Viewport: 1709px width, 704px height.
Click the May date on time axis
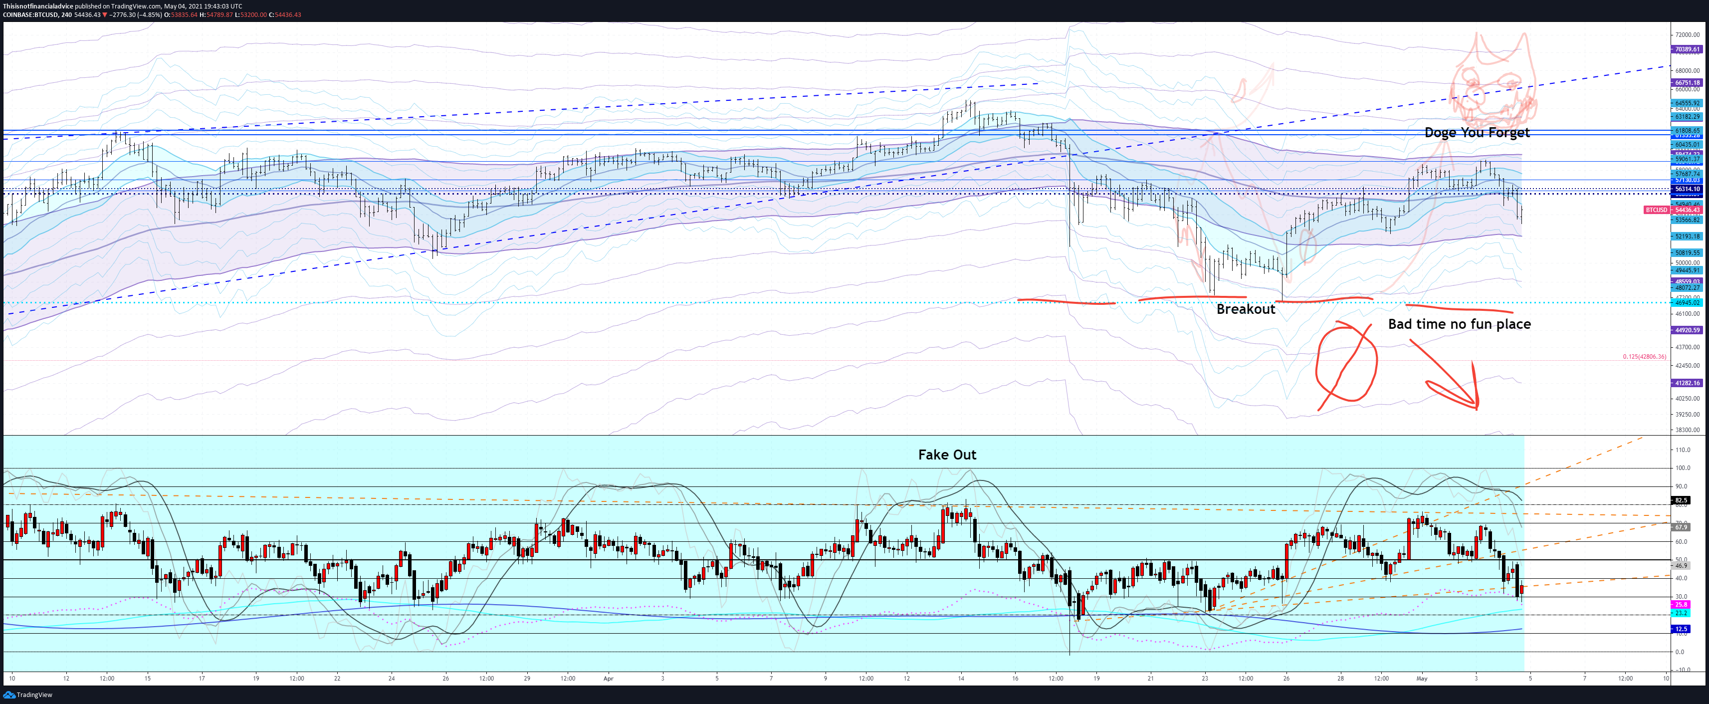click(x=1421, y=679)
